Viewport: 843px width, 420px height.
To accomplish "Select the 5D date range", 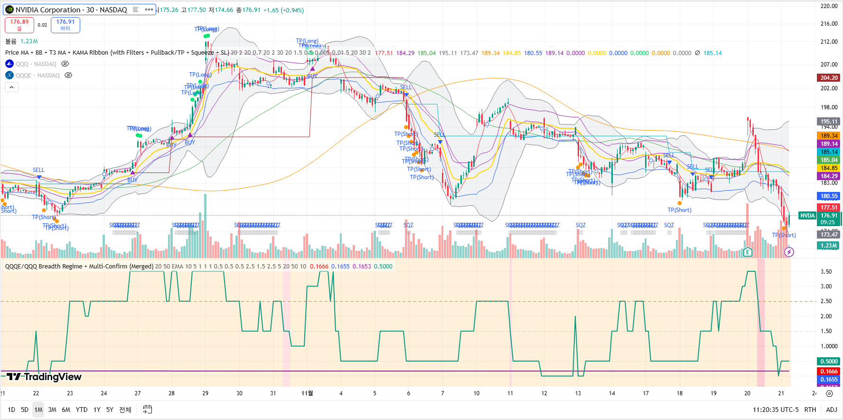I will [x=25, y=410].
